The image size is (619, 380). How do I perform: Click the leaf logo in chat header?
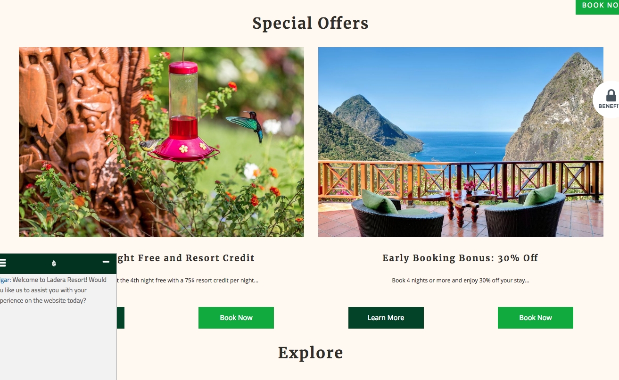54,263
